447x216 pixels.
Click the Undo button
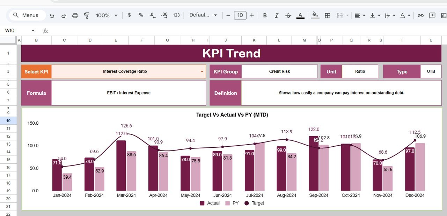52,15
